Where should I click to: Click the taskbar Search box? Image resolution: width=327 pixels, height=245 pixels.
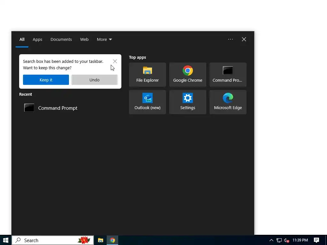click(x=53, y=240)
